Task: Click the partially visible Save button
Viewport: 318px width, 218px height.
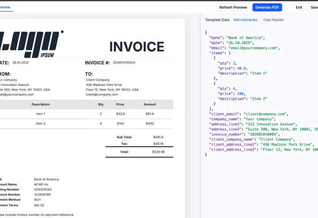Action: click(313, 7)
